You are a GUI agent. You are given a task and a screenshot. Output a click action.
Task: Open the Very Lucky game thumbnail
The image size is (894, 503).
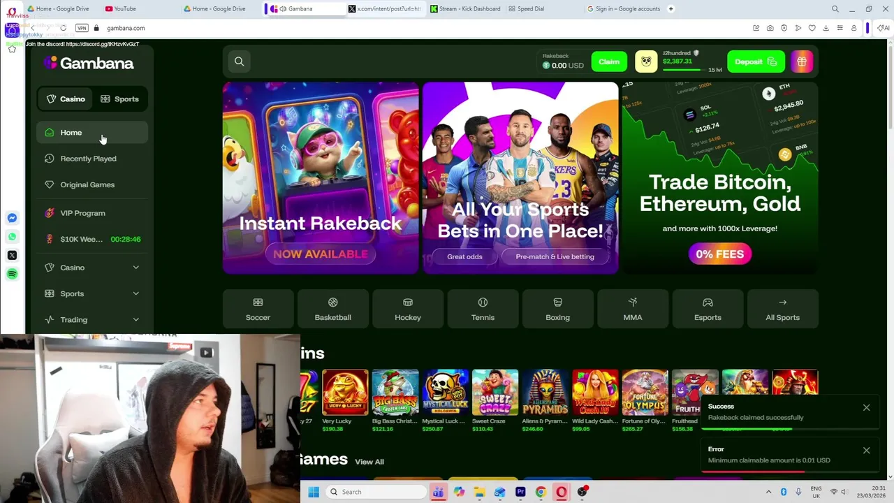click(x=345, y=393)
